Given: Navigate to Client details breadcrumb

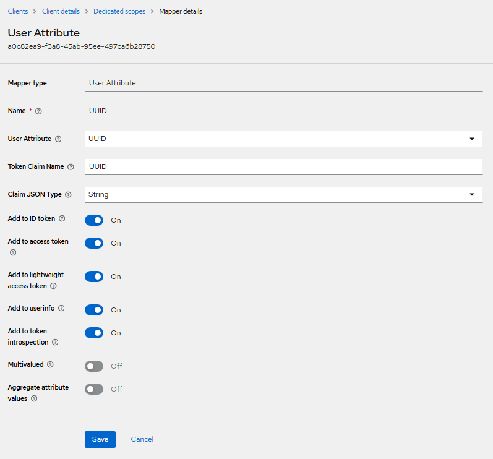Looking at the screenshot, I should pyautogui.click(x=61, y=11).
